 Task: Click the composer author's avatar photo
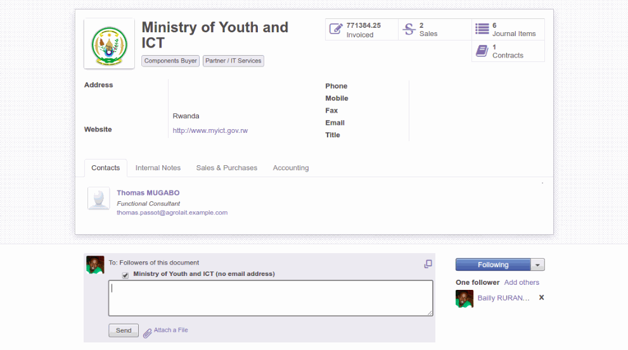[x=95, y=265]
